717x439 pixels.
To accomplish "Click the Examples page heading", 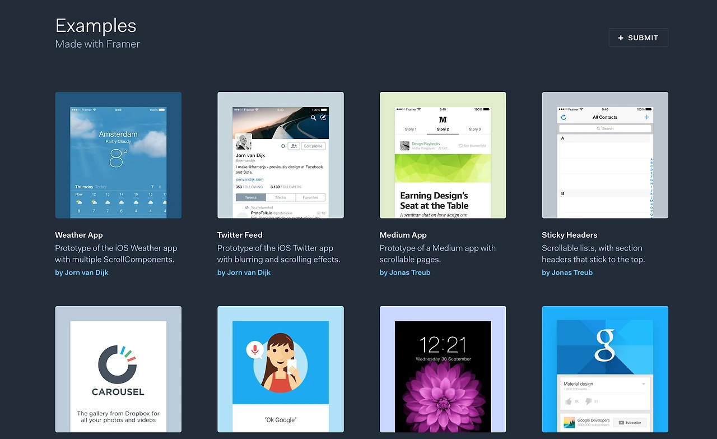I will tap(96, 26).
